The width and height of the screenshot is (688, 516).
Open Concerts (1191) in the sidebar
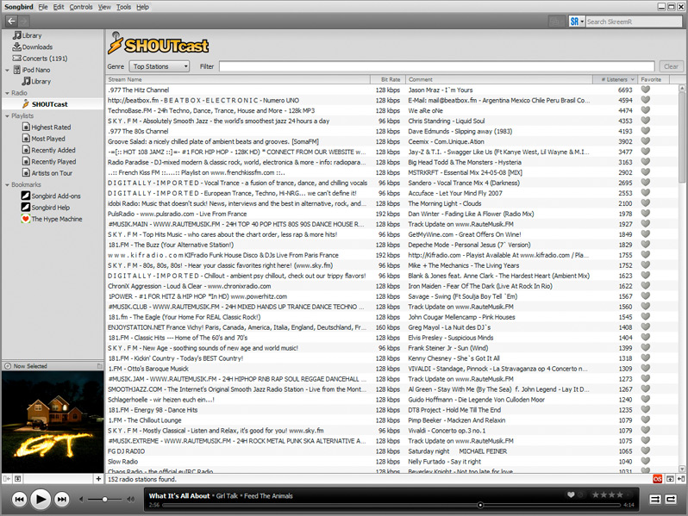[40, 59]
